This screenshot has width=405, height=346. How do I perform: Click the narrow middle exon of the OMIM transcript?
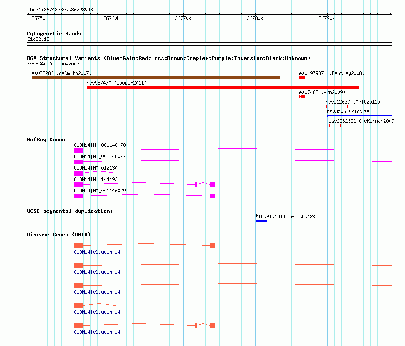196,326
